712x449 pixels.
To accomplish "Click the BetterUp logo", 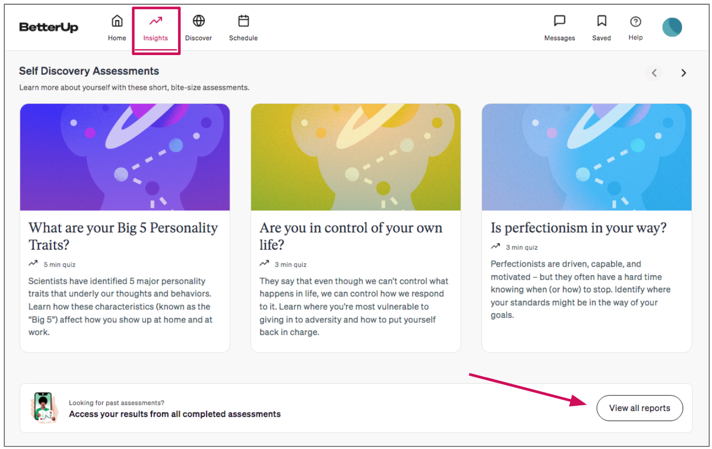I will (49, 27).
